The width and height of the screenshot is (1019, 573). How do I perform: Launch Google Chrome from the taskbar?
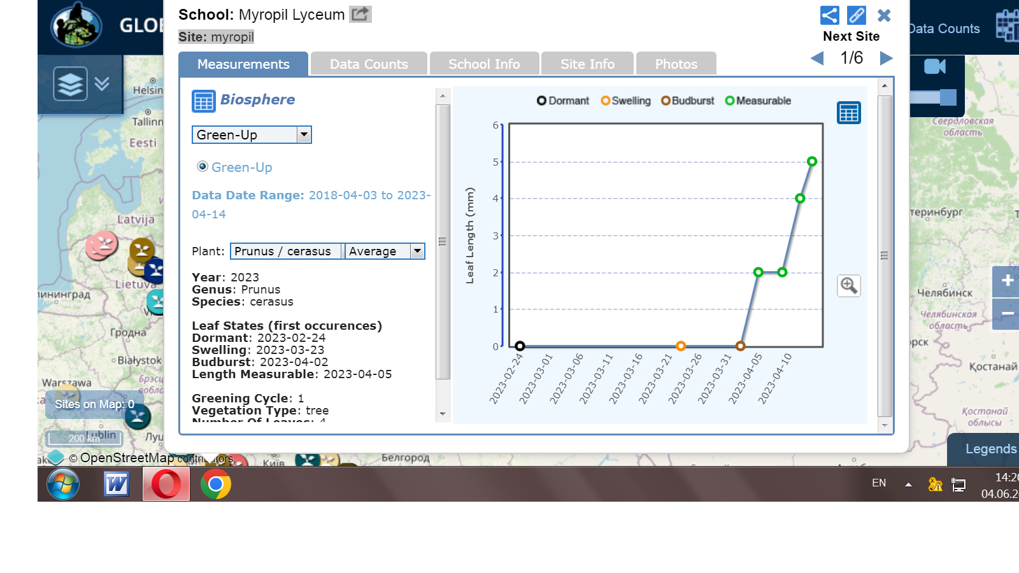(x=216, y=485)
